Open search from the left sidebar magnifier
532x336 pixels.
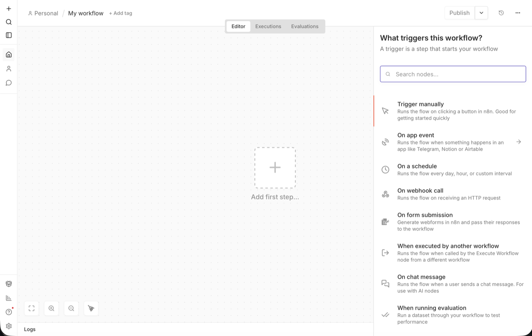tap(9, 22)
